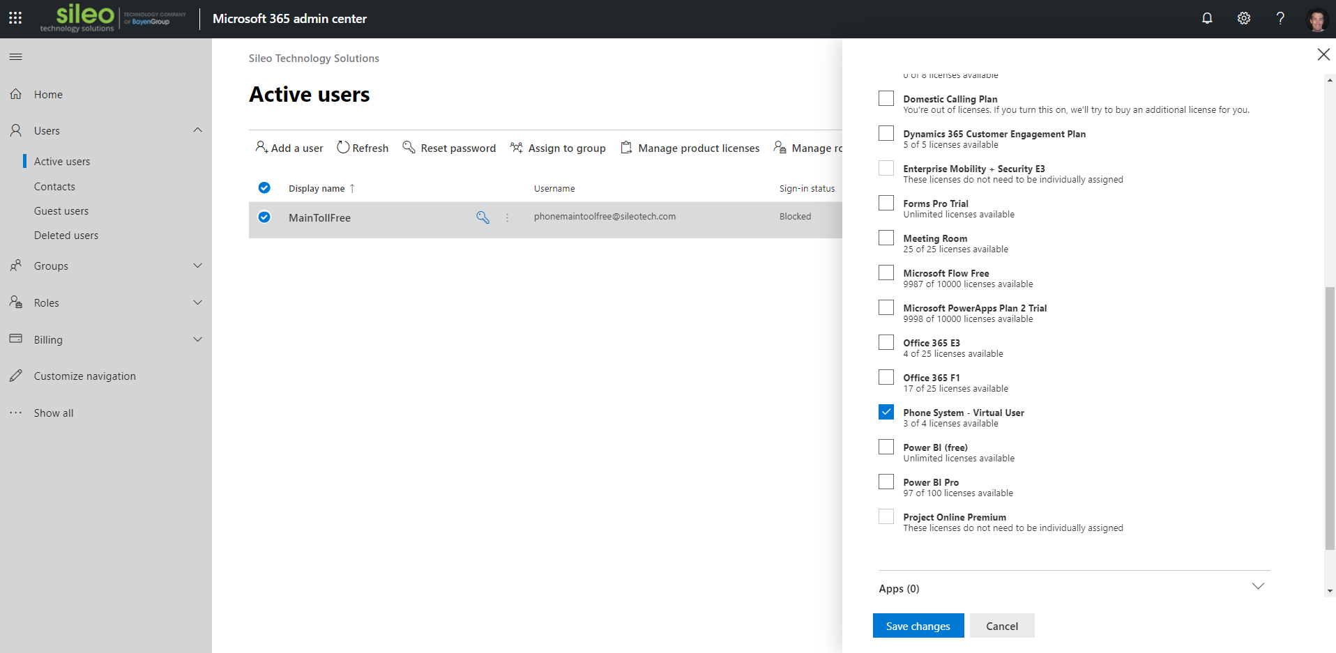Expand the Apps (0) section chevron
Viewport: 1336px width, 653px height.
1258,586
